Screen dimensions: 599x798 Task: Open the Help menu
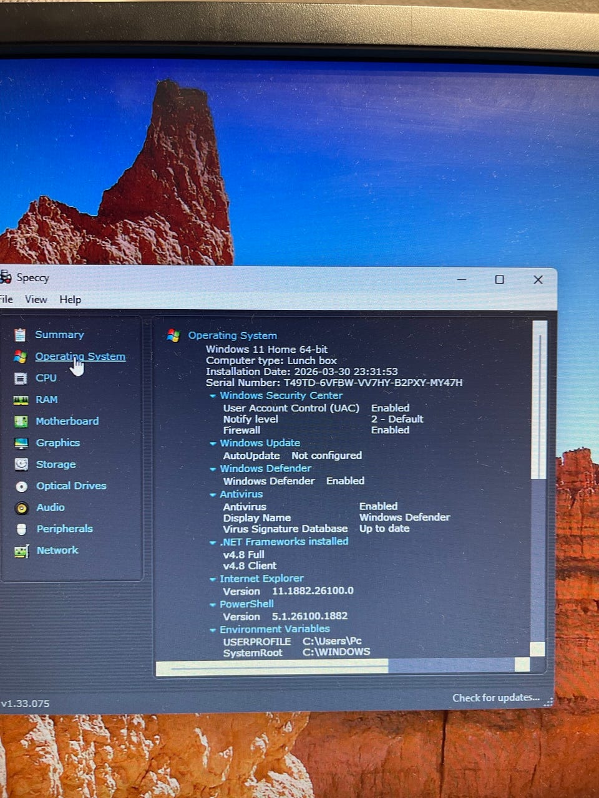click(x=71, y=299)
